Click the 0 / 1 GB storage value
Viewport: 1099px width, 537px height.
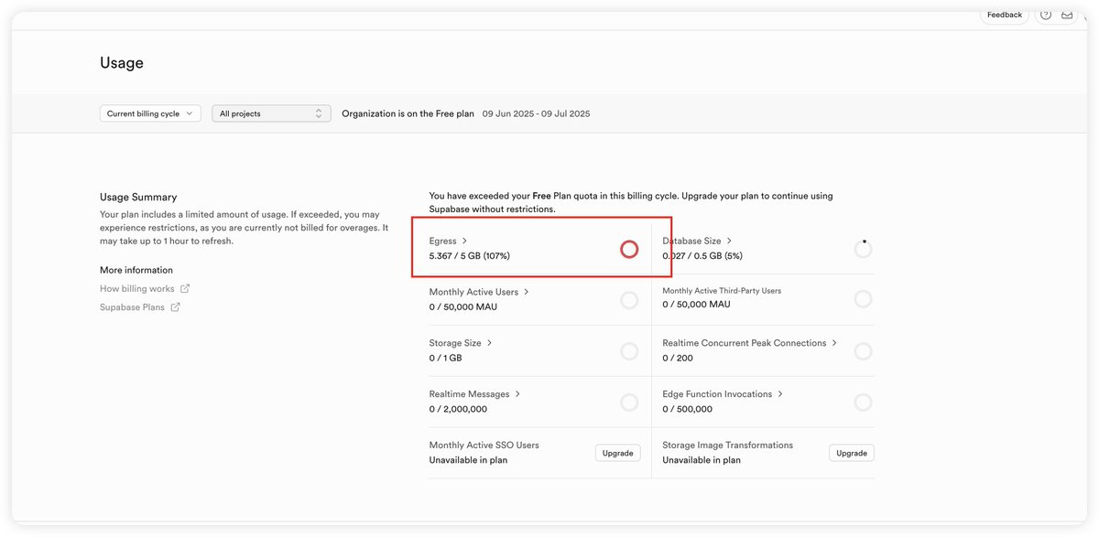pyautogui.click(x=448, y=359)
